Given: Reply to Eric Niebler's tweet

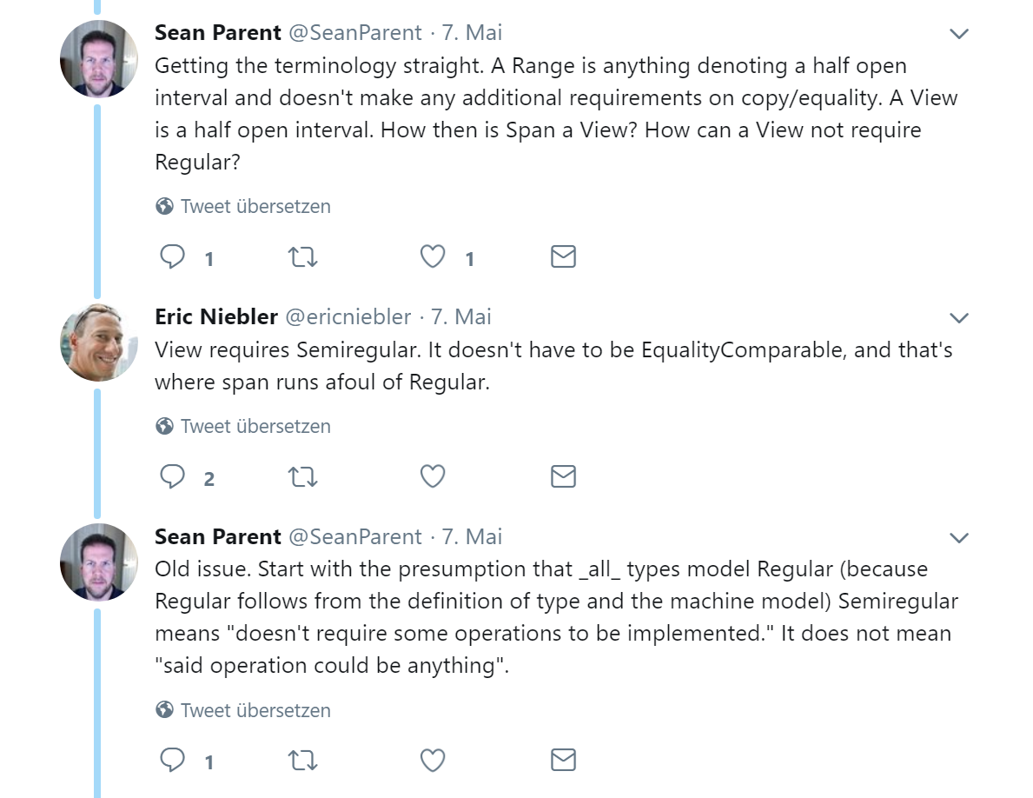Looking at the screenshot, I should 173,475.
